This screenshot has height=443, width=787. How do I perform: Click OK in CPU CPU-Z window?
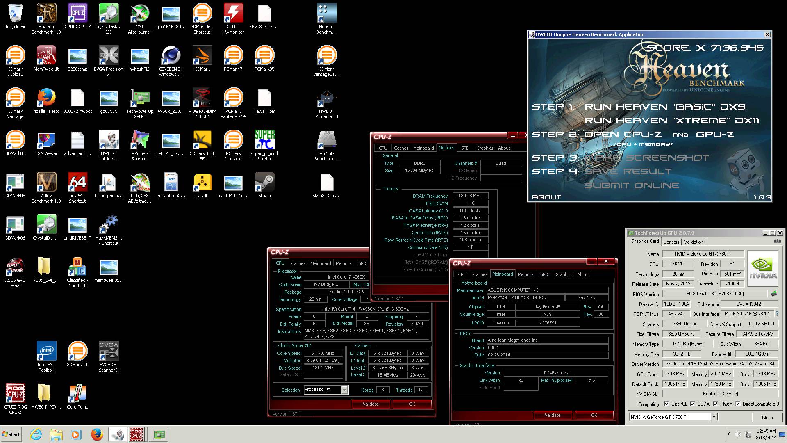(x=412, y=404)
